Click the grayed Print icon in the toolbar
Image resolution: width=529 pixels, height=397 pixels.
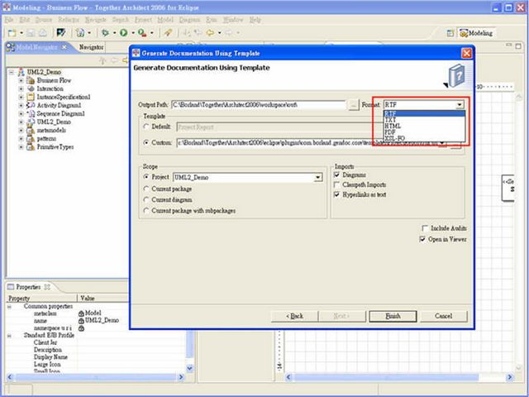point(42,33)
